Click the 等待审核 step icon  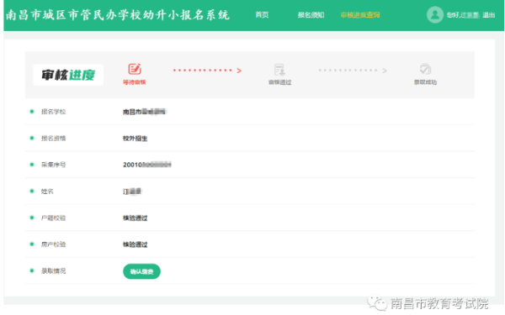click(x=135, y=69)
